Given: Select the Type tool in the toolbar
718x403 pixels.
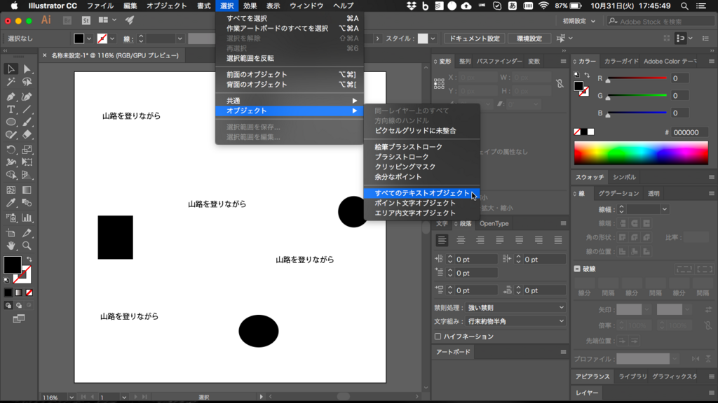Looking at the screenshot, I should 11,110.
